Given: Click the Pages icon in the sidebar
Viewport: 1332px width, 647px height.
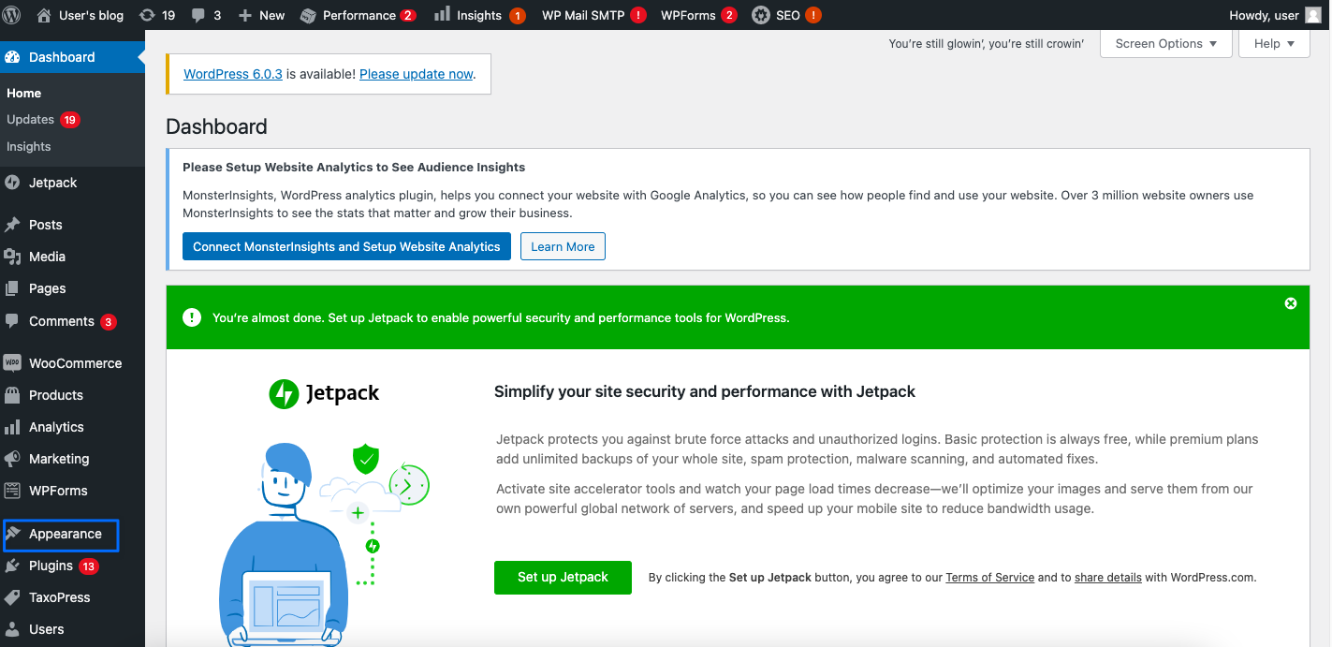Looking at the screenshot, I should tap(12, 288).
